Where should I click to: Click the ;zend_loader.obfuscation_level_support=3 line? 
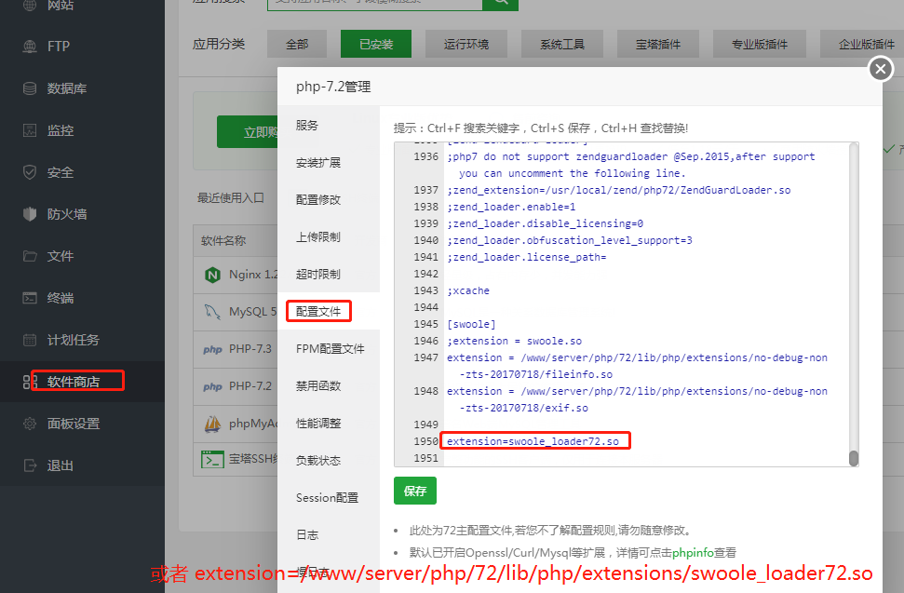click(x=570, y=240)
